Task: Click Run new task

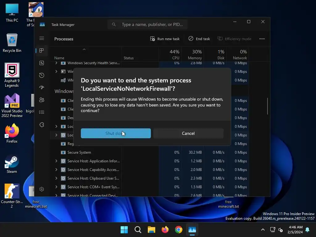Action: (165, 39)
